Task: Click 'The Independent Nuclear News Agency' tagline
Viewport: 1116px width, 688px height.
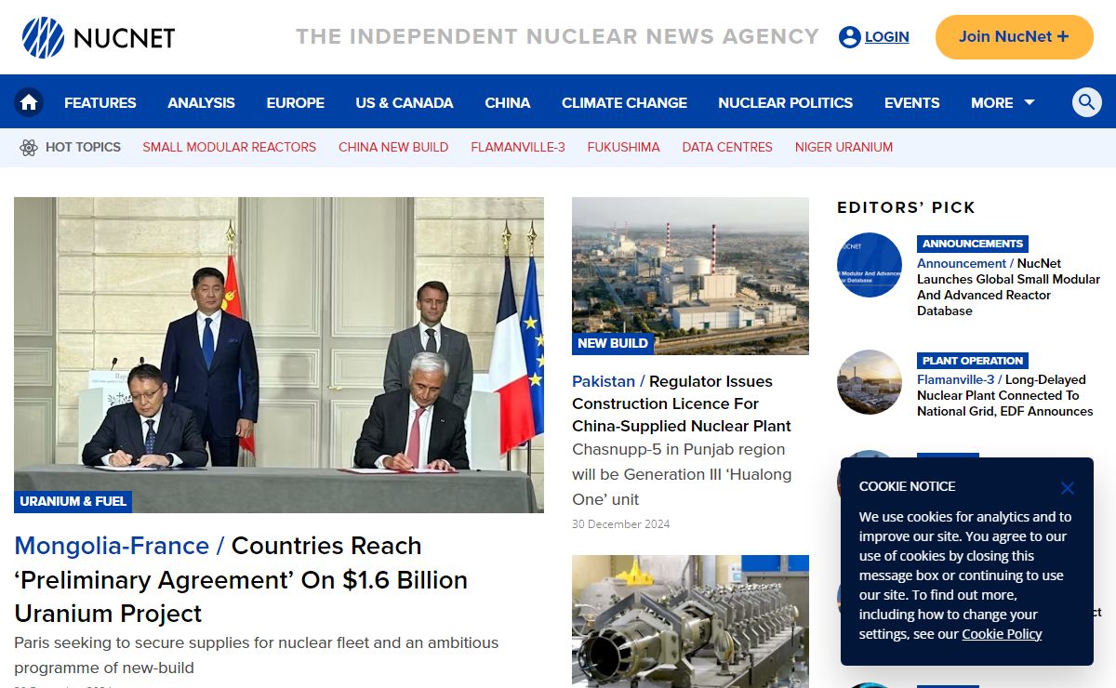Action: (557, 36)
